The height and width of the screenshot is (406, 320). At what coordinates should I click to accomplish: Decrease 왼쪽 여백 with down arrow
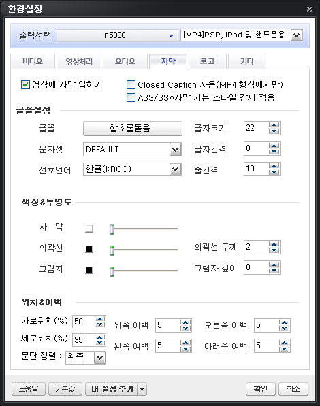coord(185,349)
